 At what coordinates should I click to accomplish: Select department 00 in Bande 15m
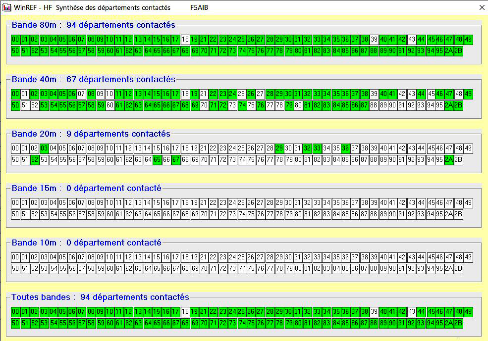click(x=15, y=203)
